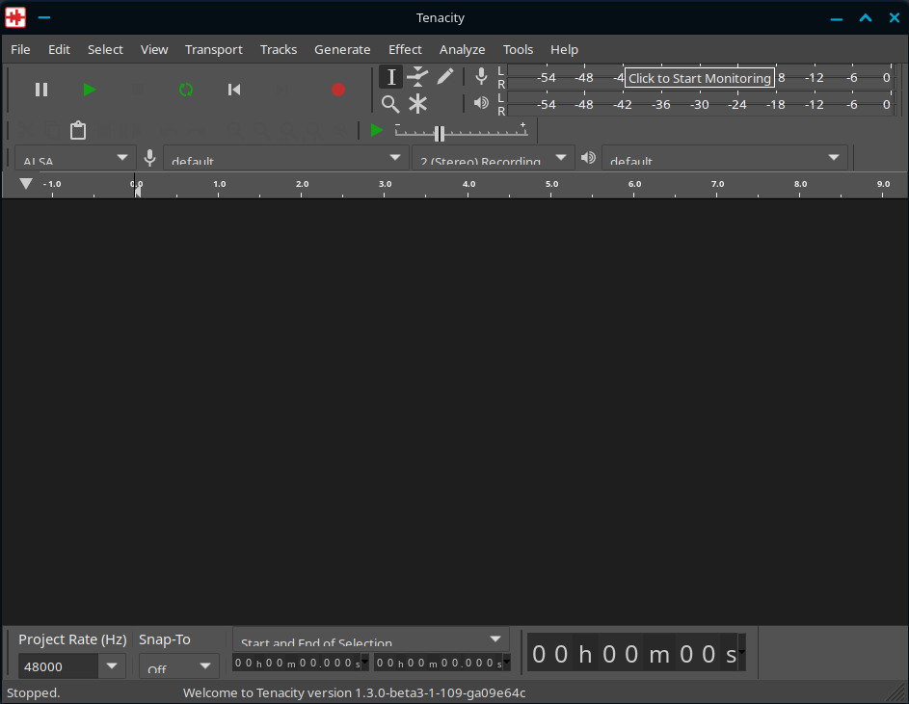The width and height of the screenshot is (909, 704).
Task: Start recording with the red Record button
Action: 337,90
